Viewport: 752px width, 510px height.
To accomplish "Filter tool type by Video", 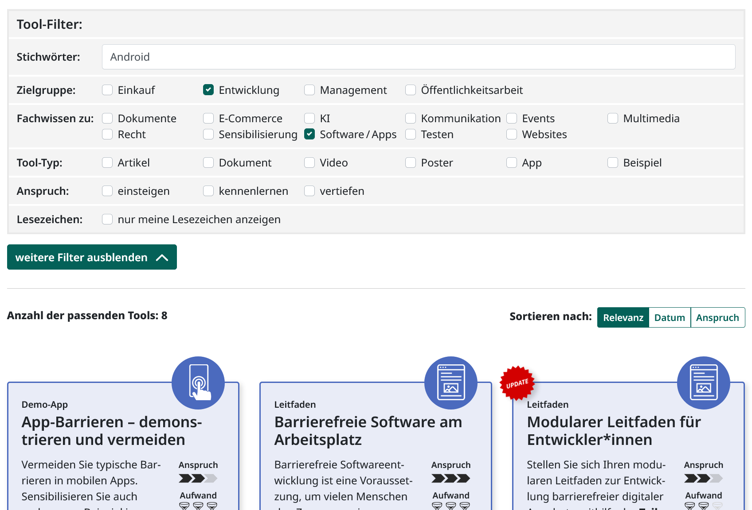I will click(x=309, y=162).
